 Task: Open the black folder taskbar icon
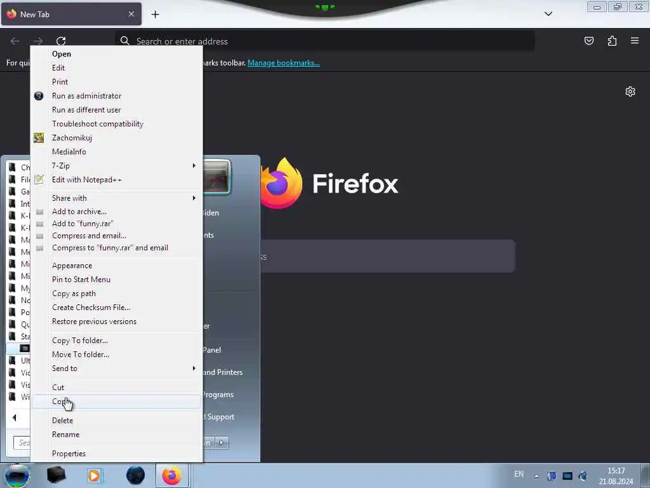tap(56, 475)
